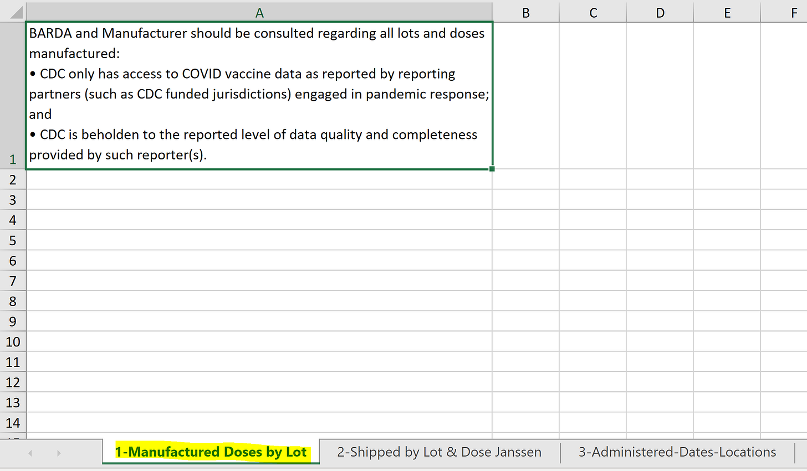Viewport: 807px width, 471px height.
Task: Select row 9 header
Action: point(13,322)
